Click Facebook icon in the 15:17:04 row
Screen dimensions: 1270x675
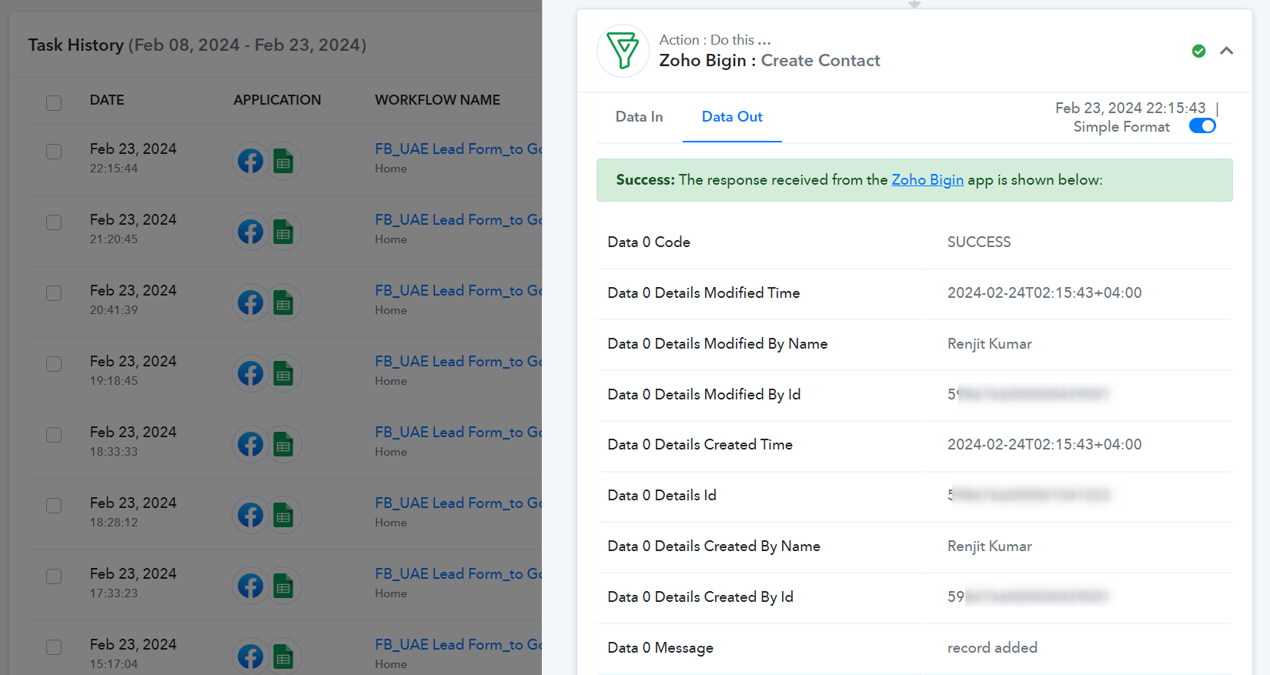click(250, 657)
